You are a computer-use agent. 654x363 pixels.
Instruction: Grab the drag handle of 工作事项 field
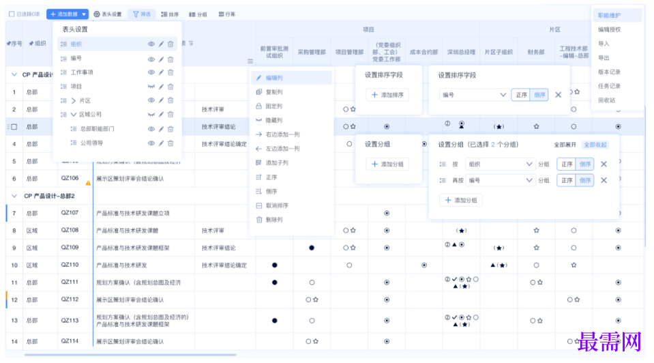(x=64, y=72)
